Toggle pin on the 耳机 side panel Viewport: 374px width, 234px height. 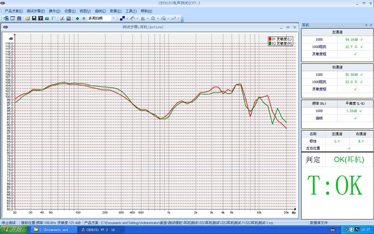367,25
